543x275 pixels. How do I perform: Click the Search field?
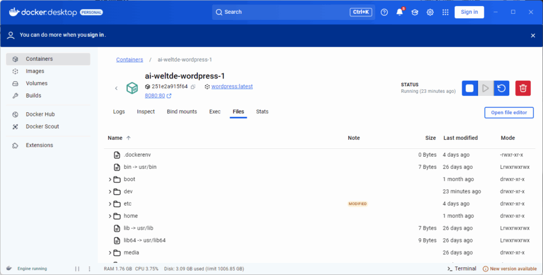(293, 12)
